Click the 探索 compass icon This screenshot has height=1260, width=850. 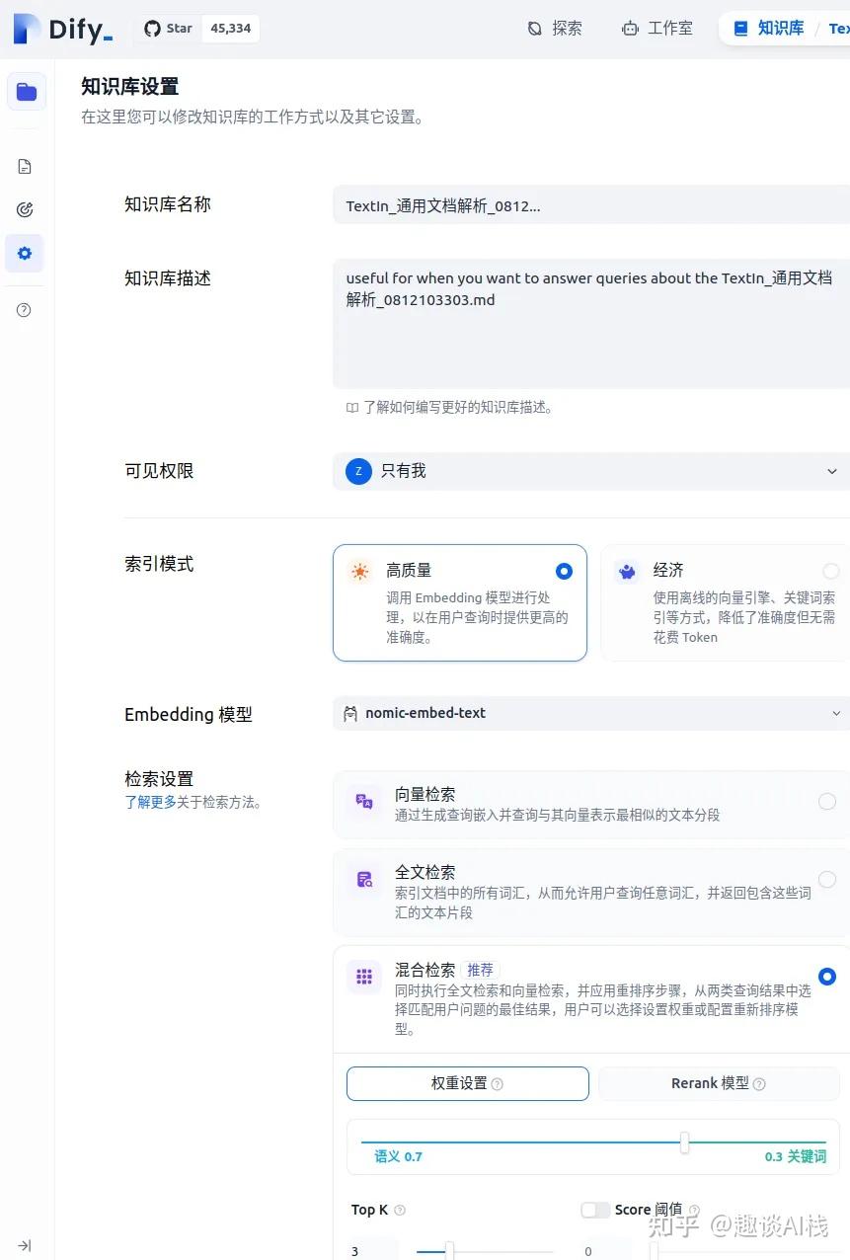pos(534,29)
